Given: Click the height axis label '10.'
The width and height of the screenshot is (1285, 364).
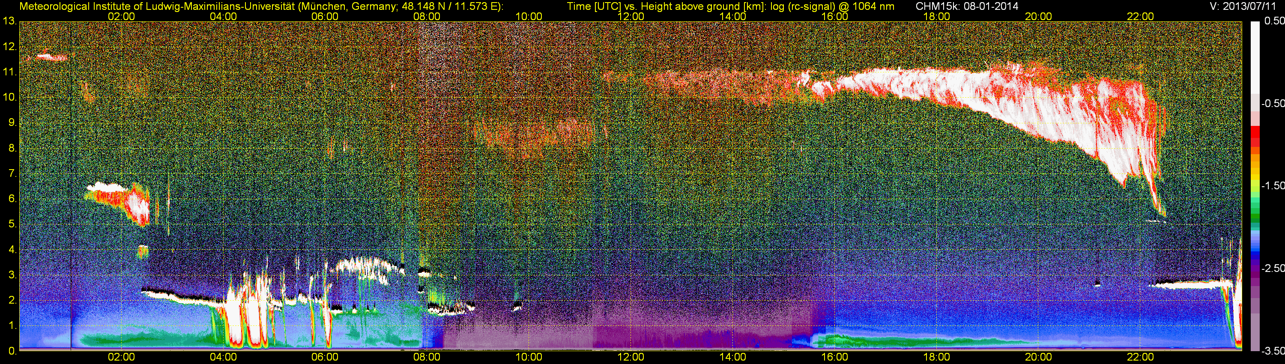Looking at the screenshot, I should [x=9, y=97].
